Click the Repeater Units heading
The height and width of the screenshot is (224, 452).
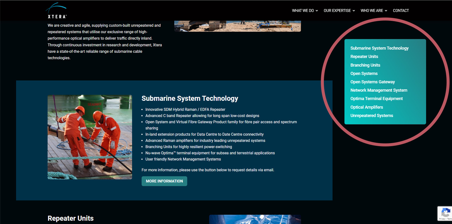pyautogui.click(x=71, y=218)
